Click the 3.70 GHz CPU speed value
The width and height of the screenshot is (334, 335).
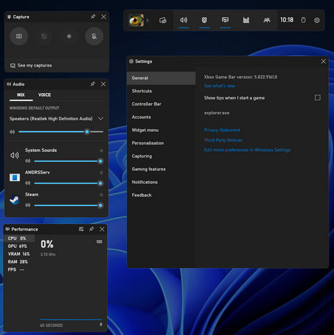pos(48,255)
